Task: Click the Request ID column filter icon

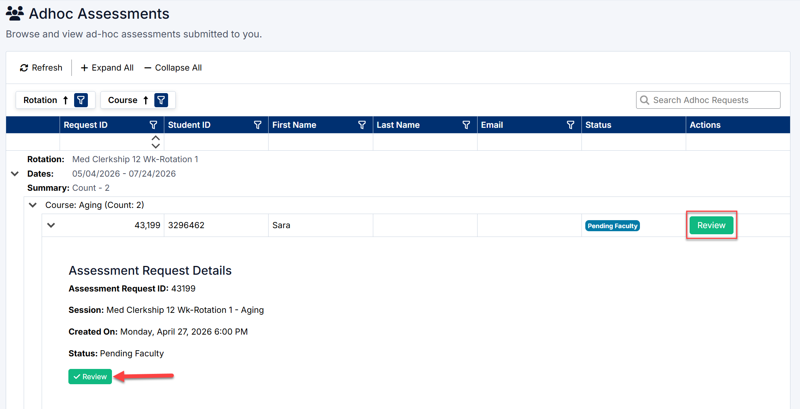Action: (x=153, y=125)
